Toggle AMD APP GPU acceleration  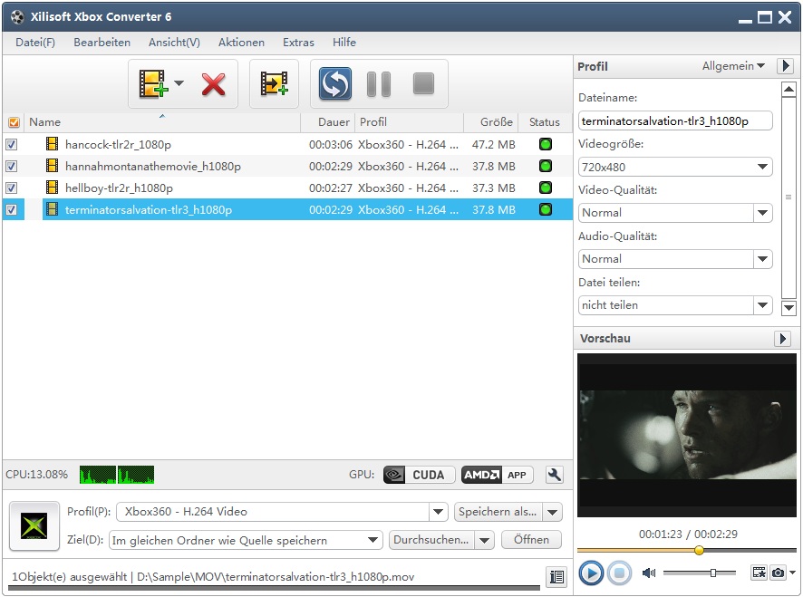pyautogui.click(x=497, y=475)
